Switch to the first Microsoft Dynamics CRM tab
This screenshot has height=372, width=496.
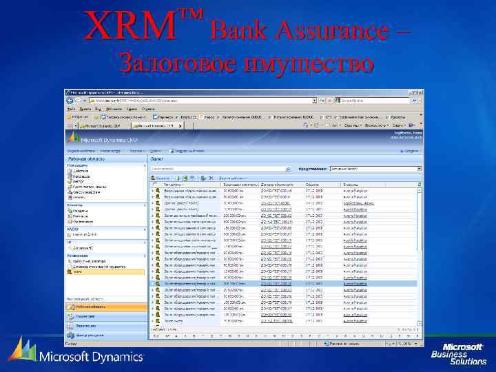[104, 125]
